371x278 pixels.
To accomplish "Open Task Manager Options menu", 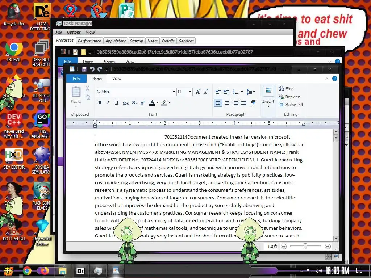I will [x=74, y=32].
